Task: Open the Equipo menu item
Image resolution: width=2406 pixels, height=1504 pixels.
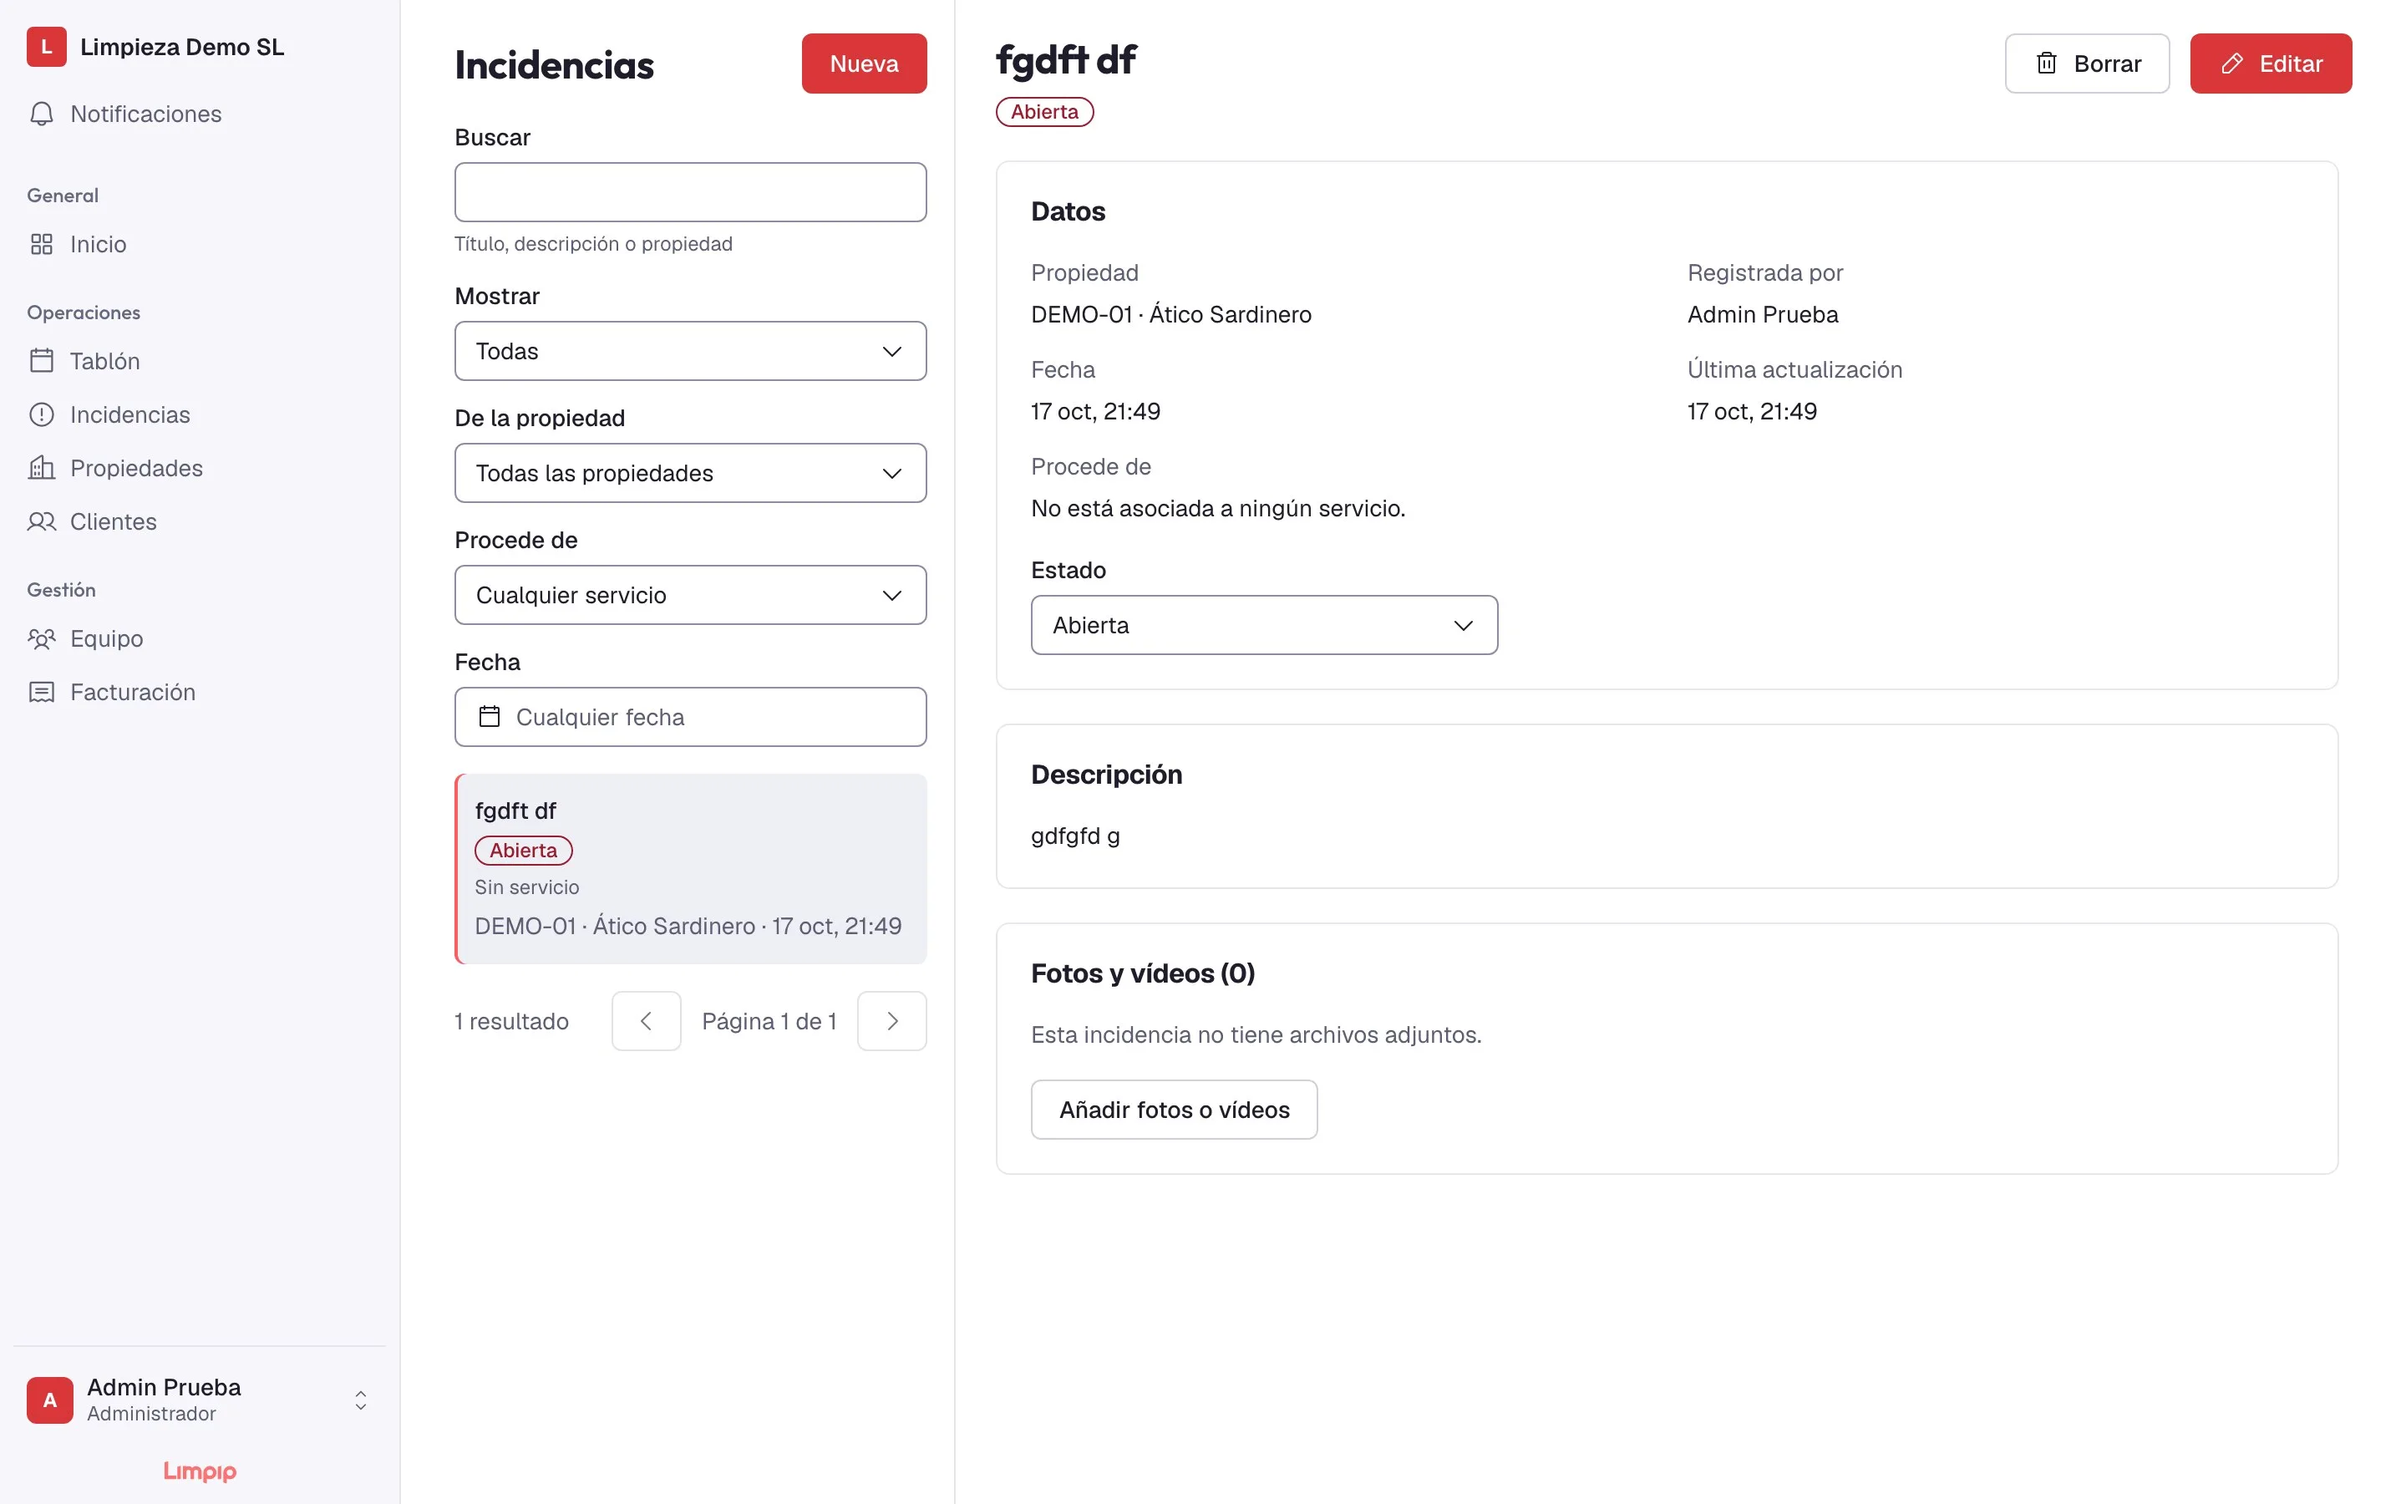Action: [200, 638]
